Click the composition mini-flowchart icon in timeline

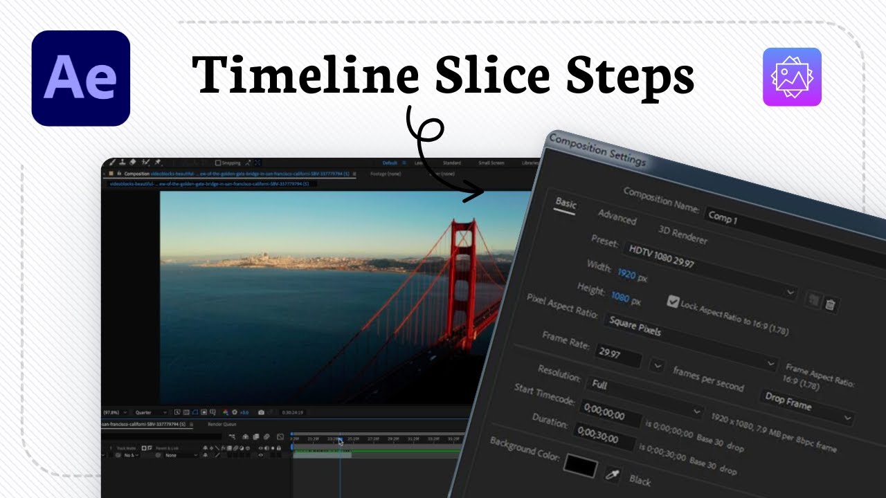coord(232,436)
